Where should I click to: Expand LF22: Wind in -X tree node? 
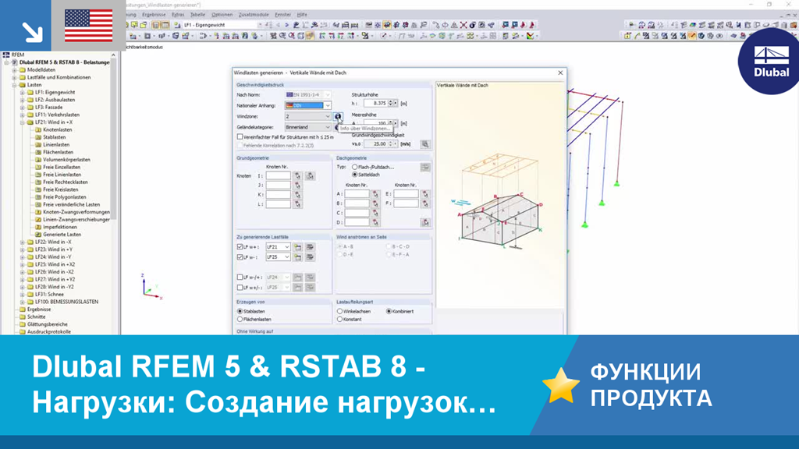[23, 242]
